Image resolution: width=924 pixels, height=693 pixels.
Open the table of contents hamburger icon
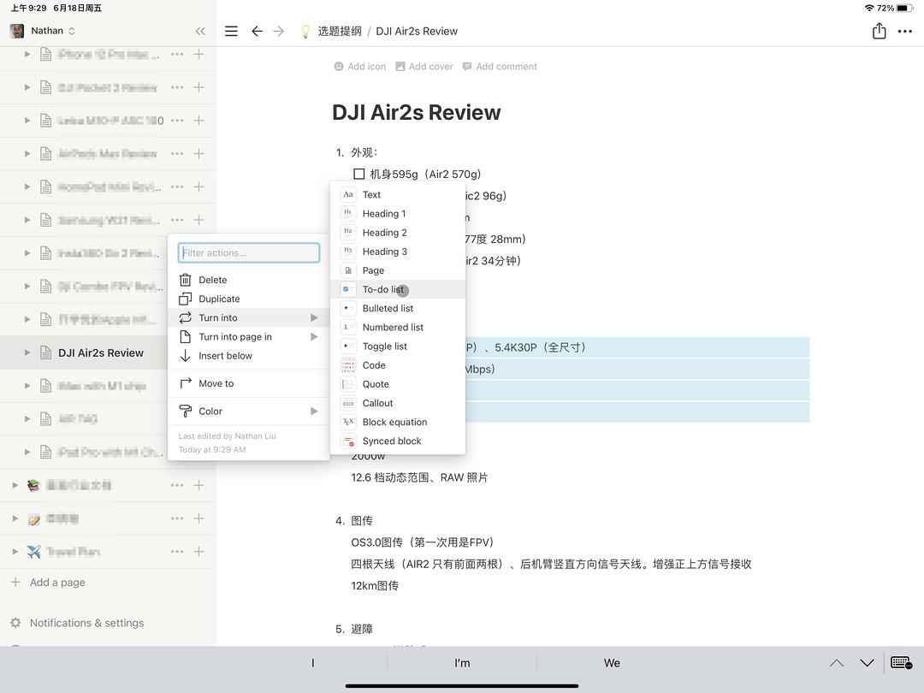pyautogui.click(x=231, y=31)
